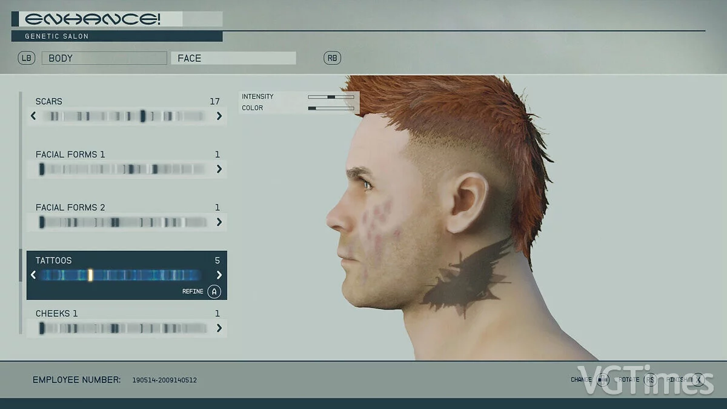This screenshot has height=409, width=727.
Task: Adjust the tattoo Color slider
Action: point(331,108)
